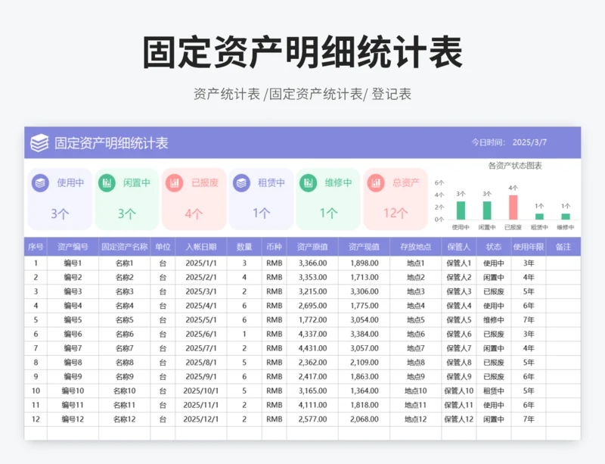Click the 使用年限 column header

point(529,247)
